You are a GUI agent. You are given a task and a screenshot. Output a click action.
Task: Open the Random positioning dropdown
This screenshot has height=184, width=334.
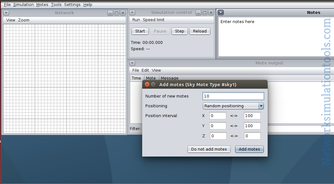pos(233,106)
